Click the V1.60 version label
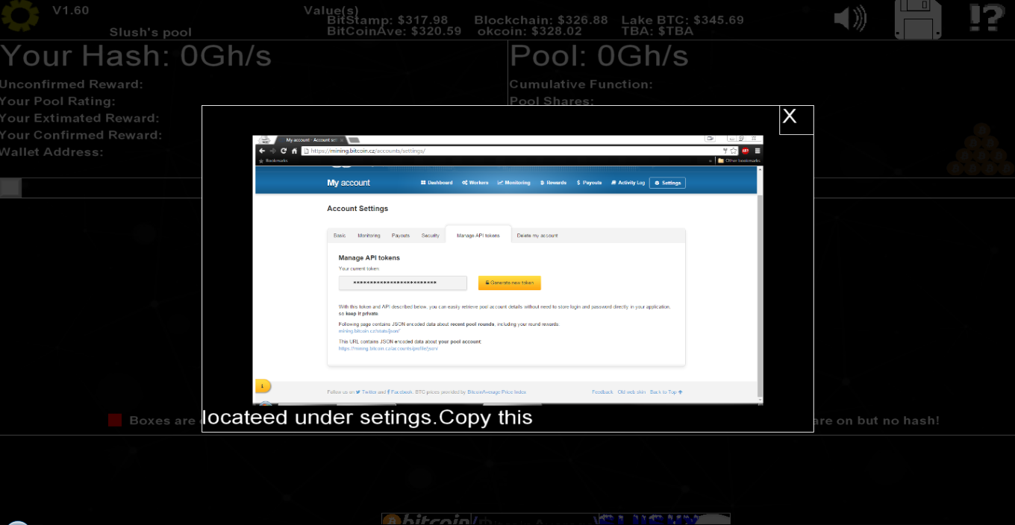 pos(70,10)
